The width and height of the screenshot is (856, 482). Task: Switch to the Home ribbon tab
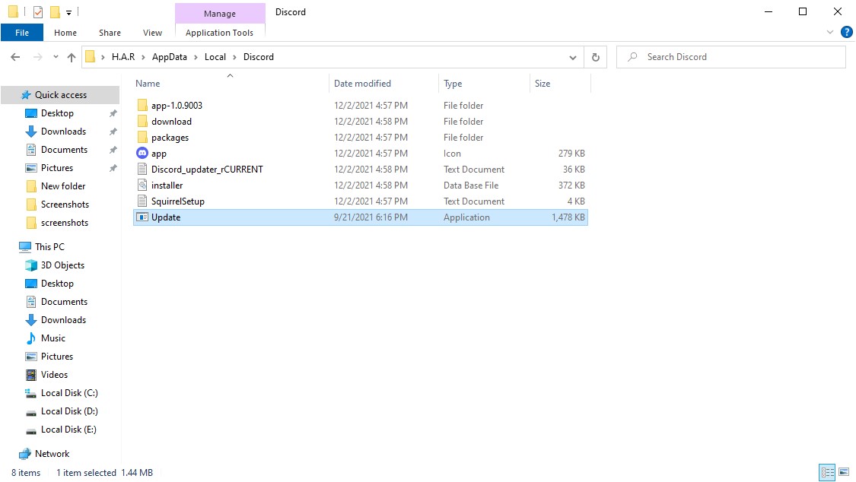click(65, 33)
